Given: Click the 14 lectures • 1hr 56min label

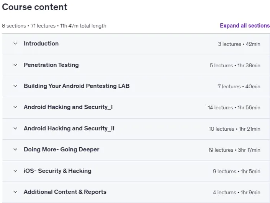Looking at the screenshot, I should (234, 107).
